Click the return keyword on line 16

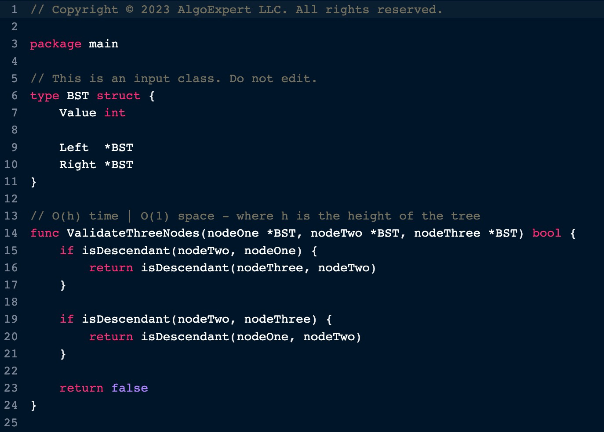[111, 268]
